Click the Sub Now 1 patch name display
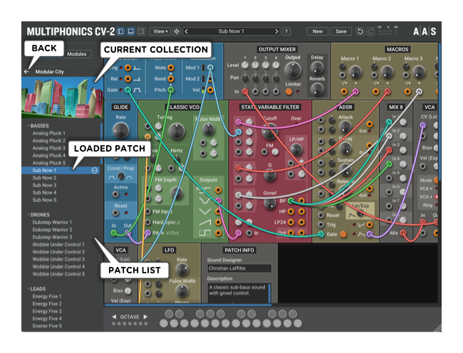463x353 pixels. tap(231, 31)
